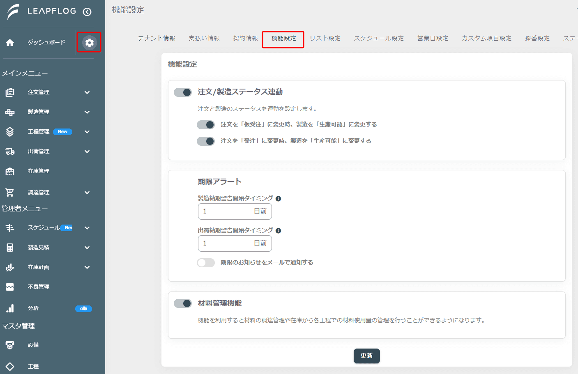
Task: Click the 在庫計画 chart icon
Action: click(x=10, y=267)
